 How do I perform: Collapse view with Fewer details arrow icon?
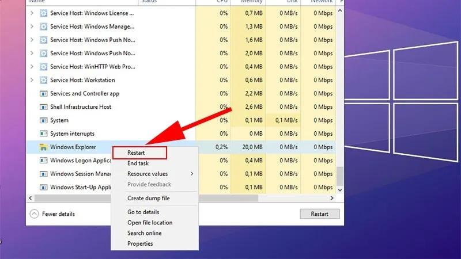(x=34, y=214)
